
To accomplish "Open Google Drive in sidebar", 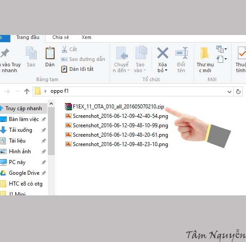I will coord(24,173).
